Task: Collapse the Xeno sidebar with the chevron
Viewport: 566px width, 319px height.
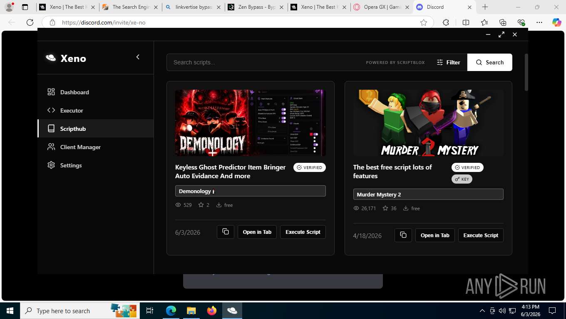Action: [x=138, y=57]
